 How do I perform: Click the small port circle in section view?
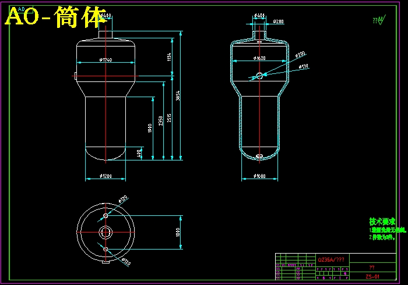tap(259, 75)
